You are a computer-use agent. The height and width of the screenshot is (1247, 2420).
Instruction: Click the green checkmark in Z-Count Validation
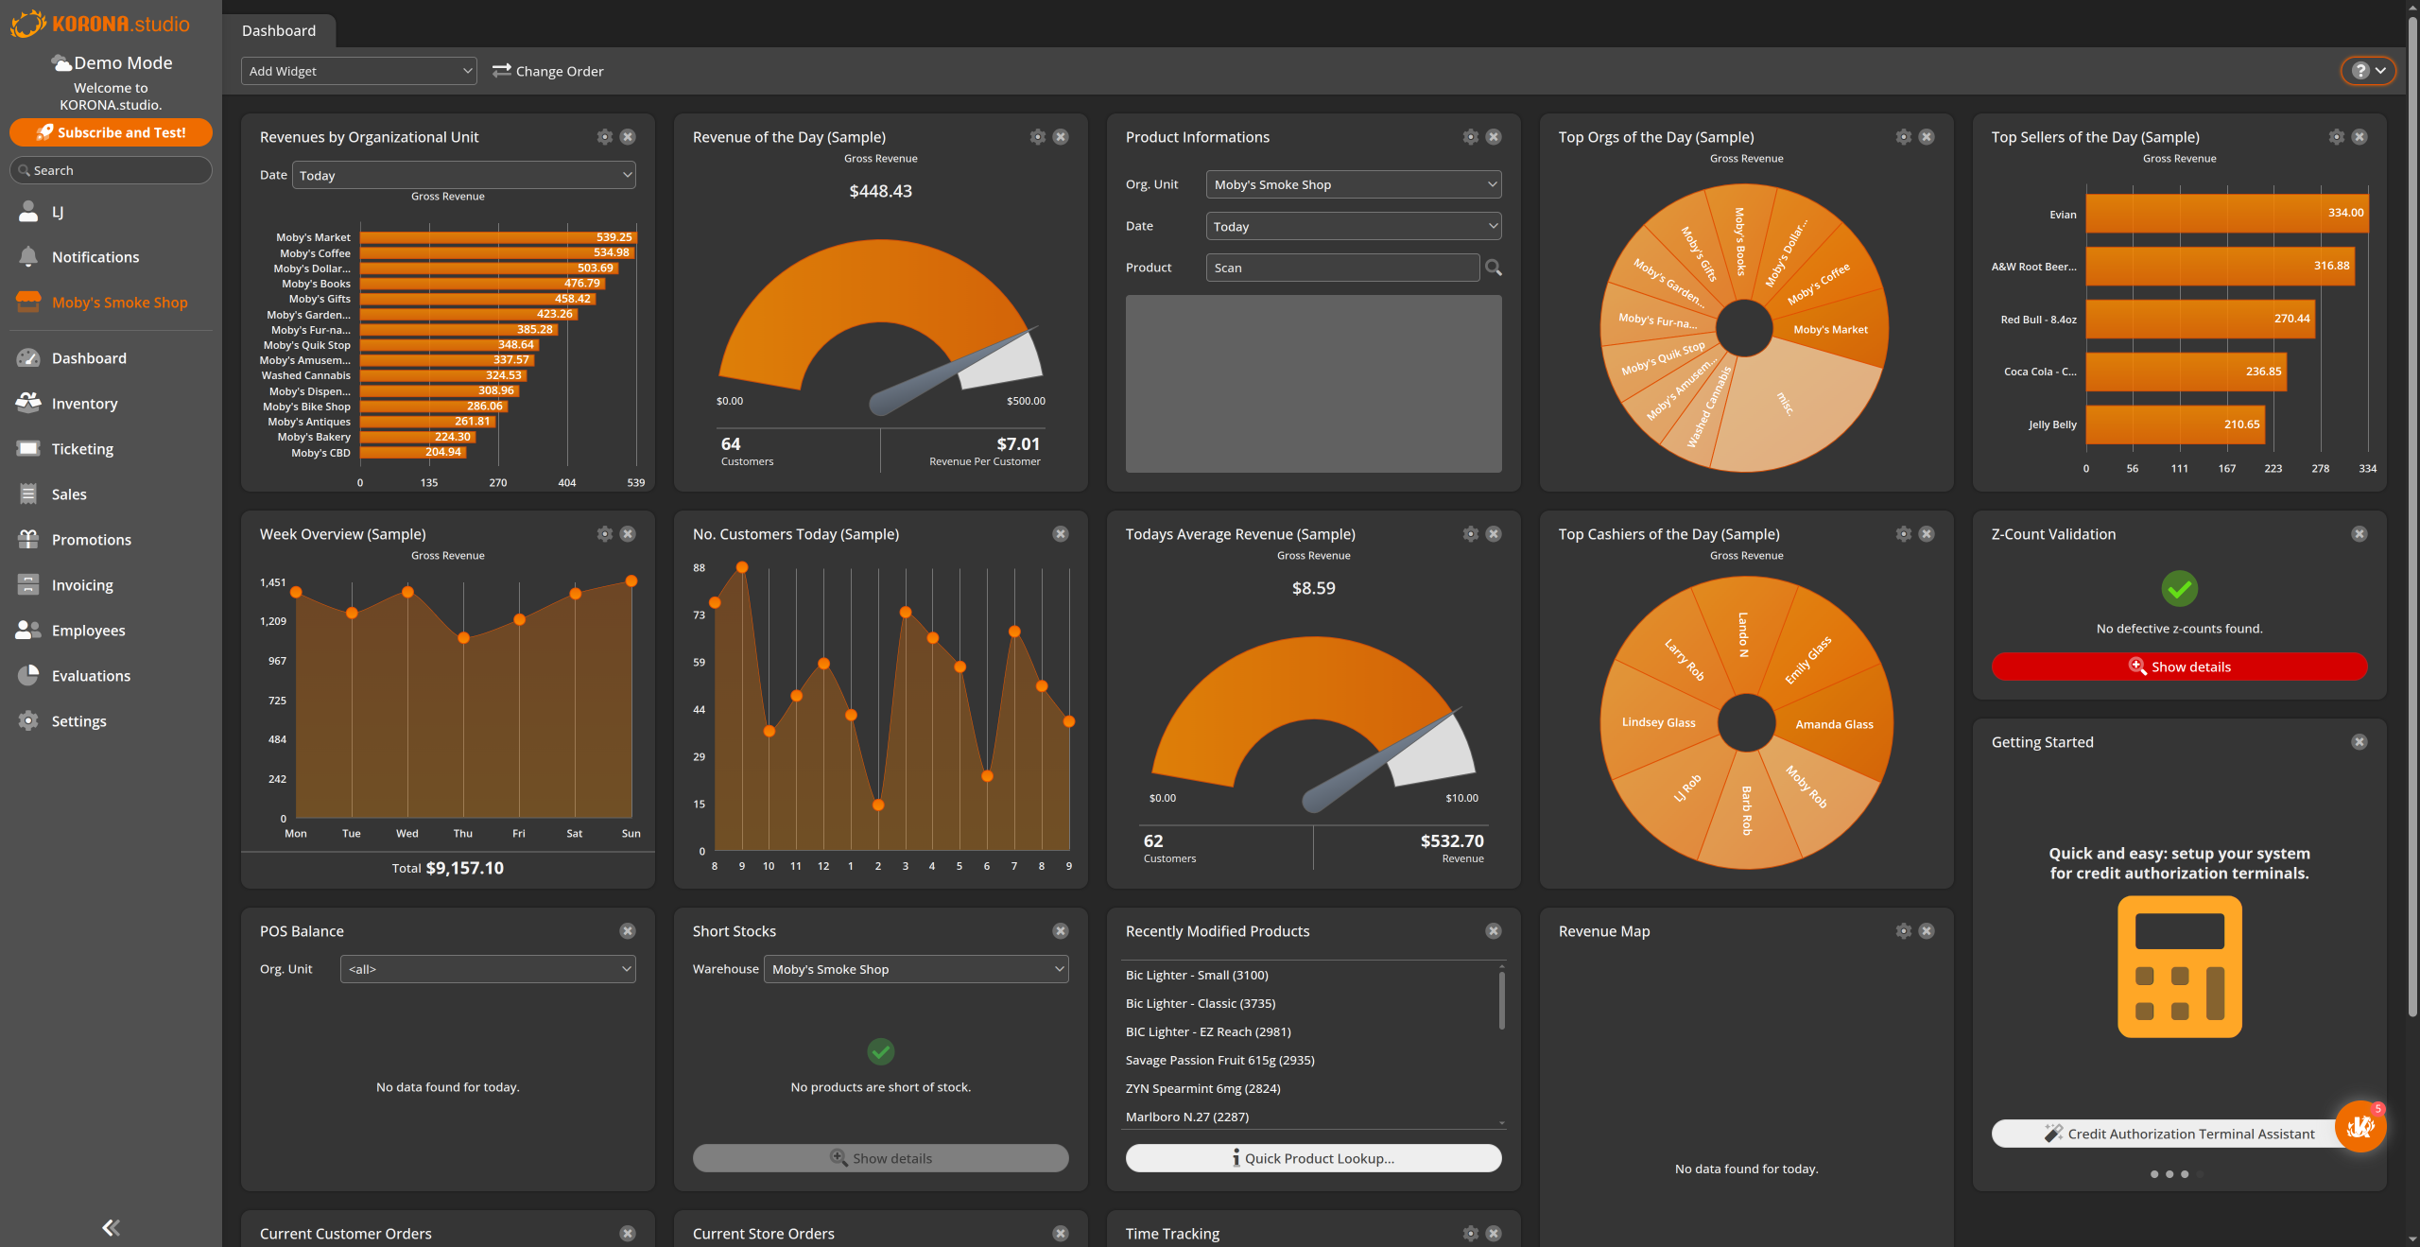(x=2180, y=589)
